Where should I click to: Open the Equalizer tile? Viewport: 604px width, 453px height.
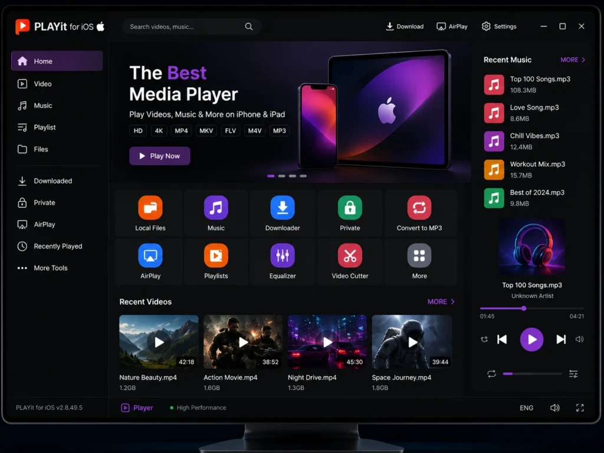[x=283, y=261]
